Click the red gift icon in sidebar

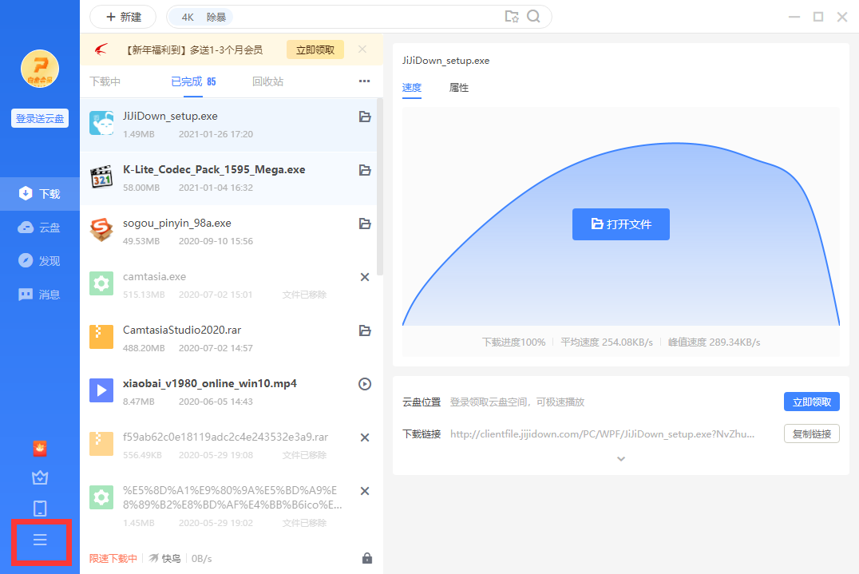(x=40, y=449)
